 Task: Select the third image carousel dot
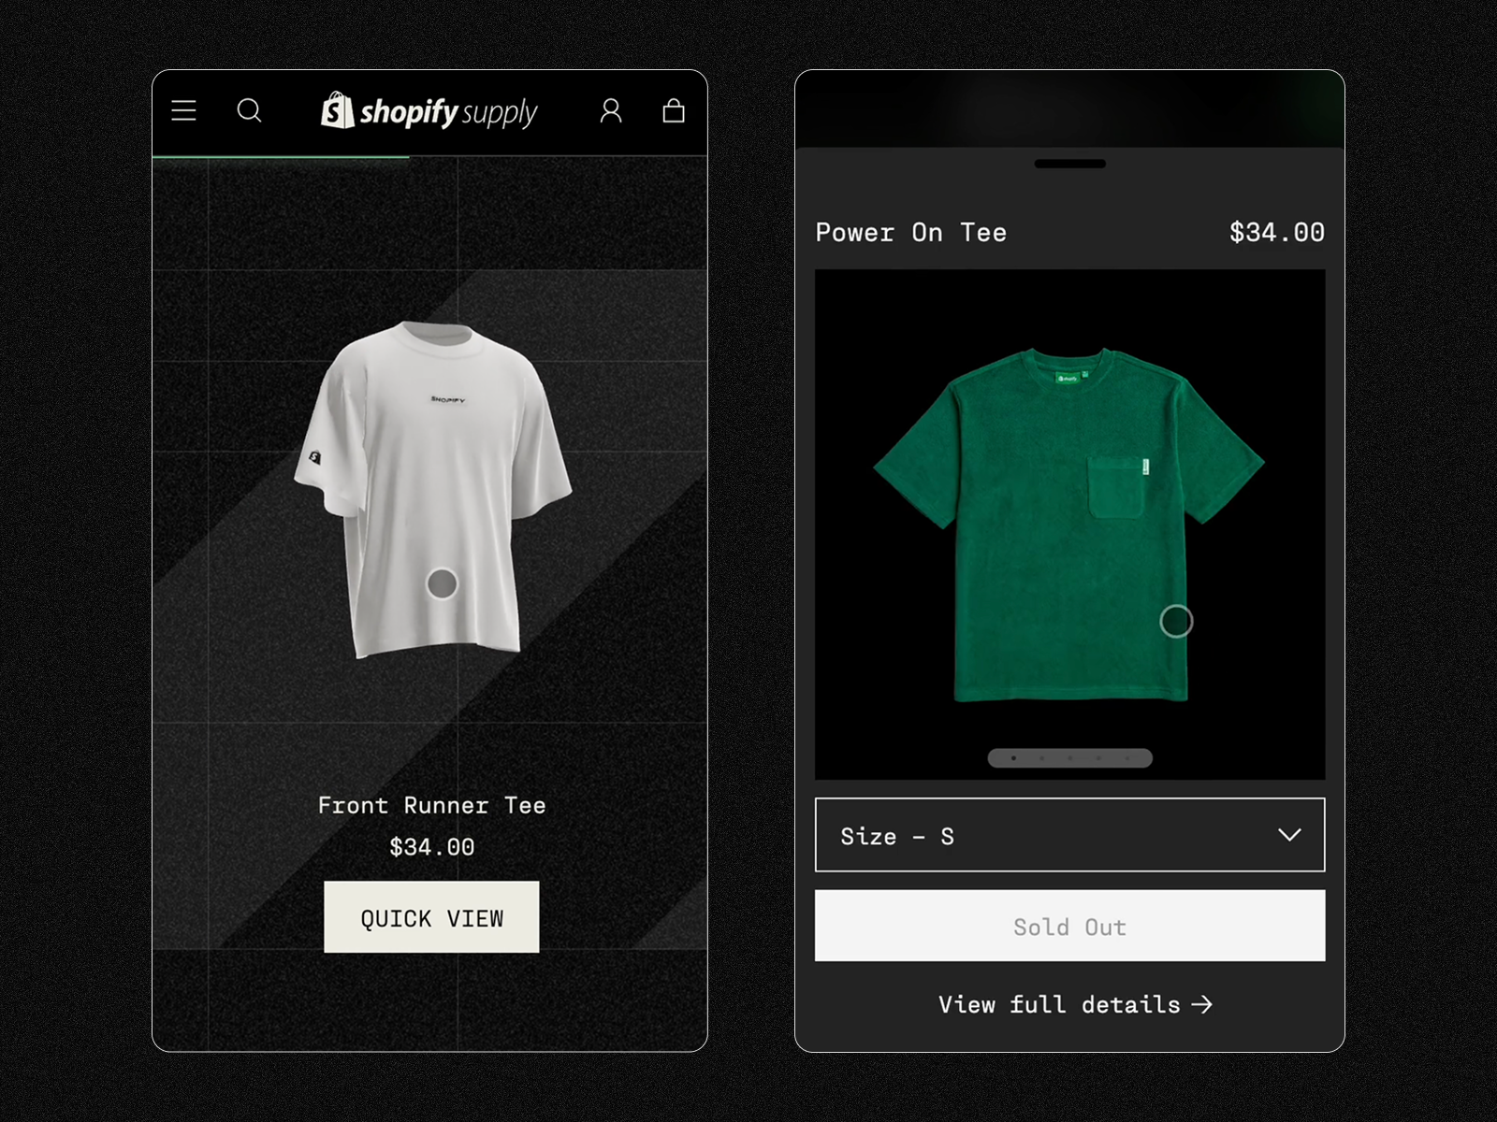click(1070, 758)
